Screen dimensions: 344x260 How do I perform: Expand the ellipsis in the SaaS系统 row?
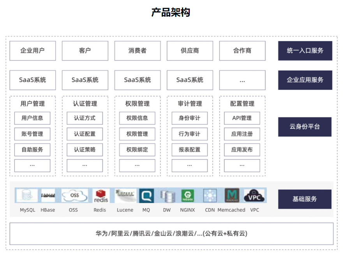[x=242, y=80]
